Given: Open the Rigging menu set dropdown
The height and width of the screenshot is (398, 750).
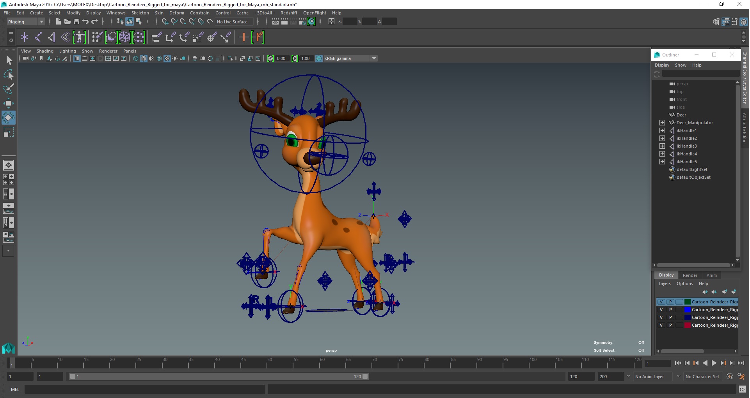Looking at the screenshot, I should (x=25, y=22).
